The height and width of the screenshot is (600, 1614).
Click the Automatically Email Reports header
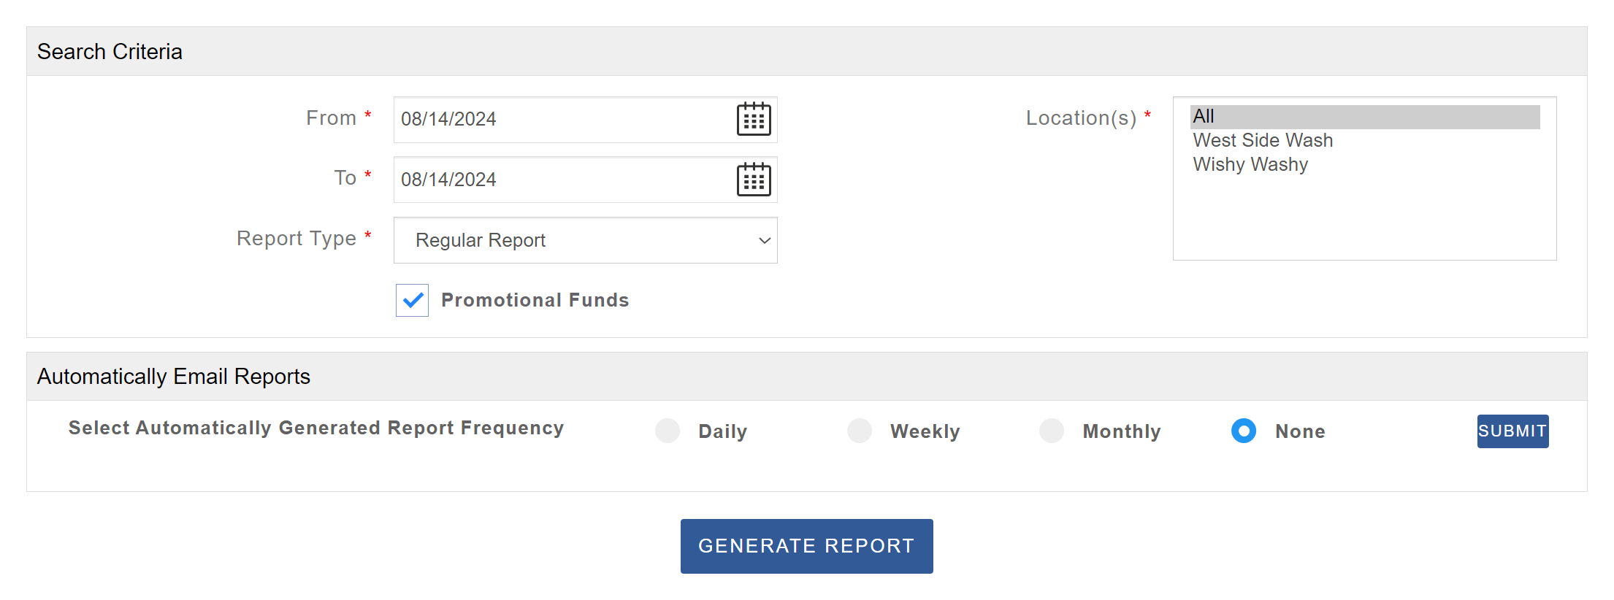coord(174,377)
